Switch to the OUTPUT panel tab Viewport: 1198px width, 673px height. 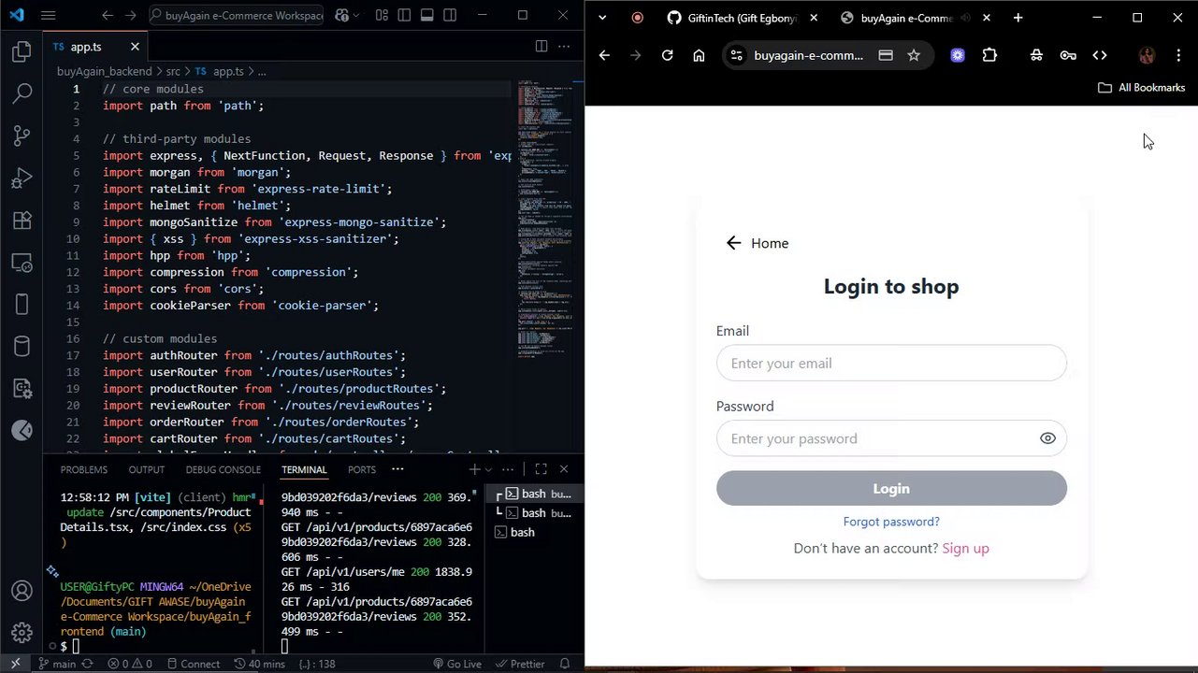tap(146, 469)
